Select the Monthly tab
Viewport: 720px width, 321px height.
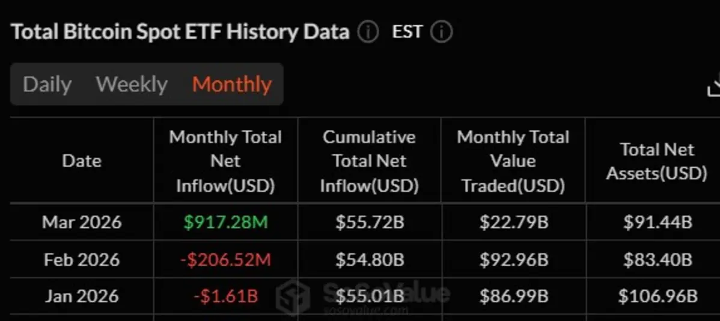(x=232, y=85)
